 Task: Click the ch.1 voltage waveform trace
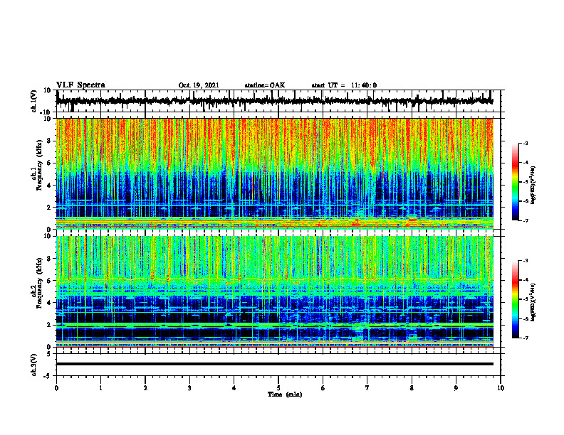point(274,101)
